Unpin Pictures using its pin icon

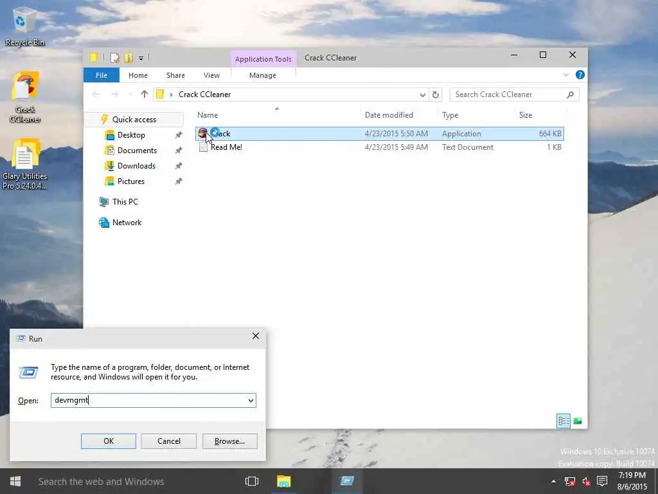point(179,181)
